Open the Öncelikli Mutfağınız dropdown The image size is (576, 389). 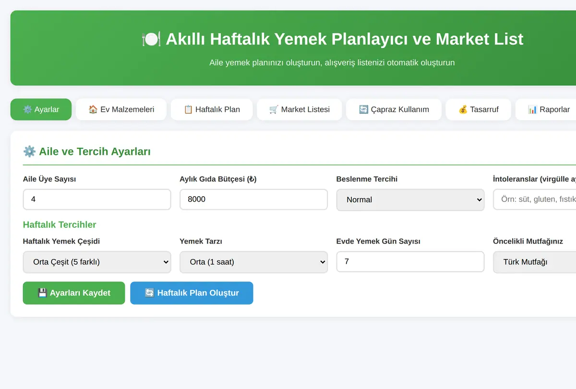click(x=535, y=262)
